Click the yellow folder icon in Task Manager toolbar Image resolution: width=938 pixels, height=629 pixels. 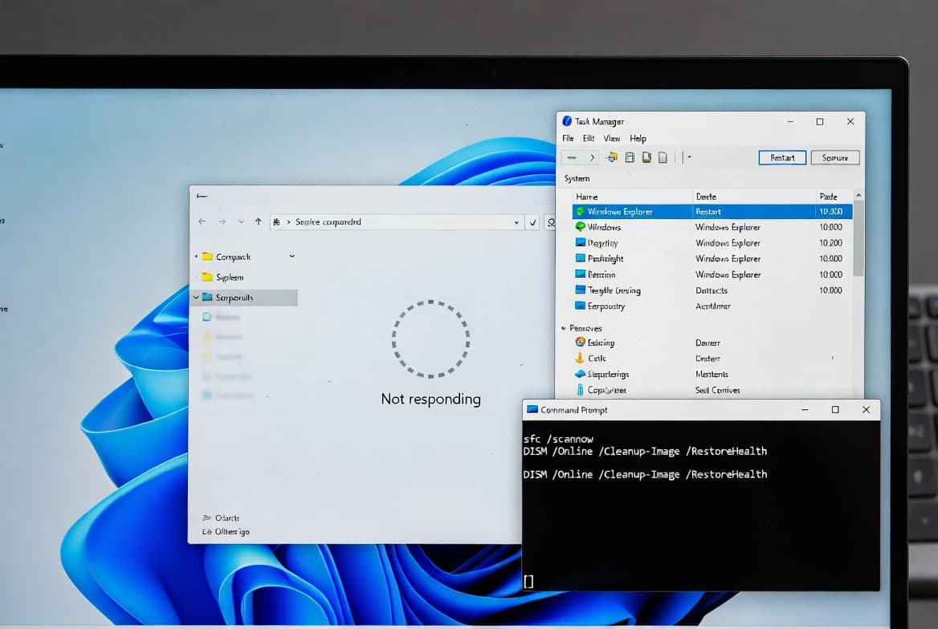pyautogui.click(x=612, y=157)
